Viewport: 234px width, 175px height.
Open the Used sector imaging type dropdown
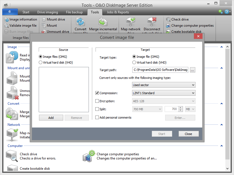164,85
